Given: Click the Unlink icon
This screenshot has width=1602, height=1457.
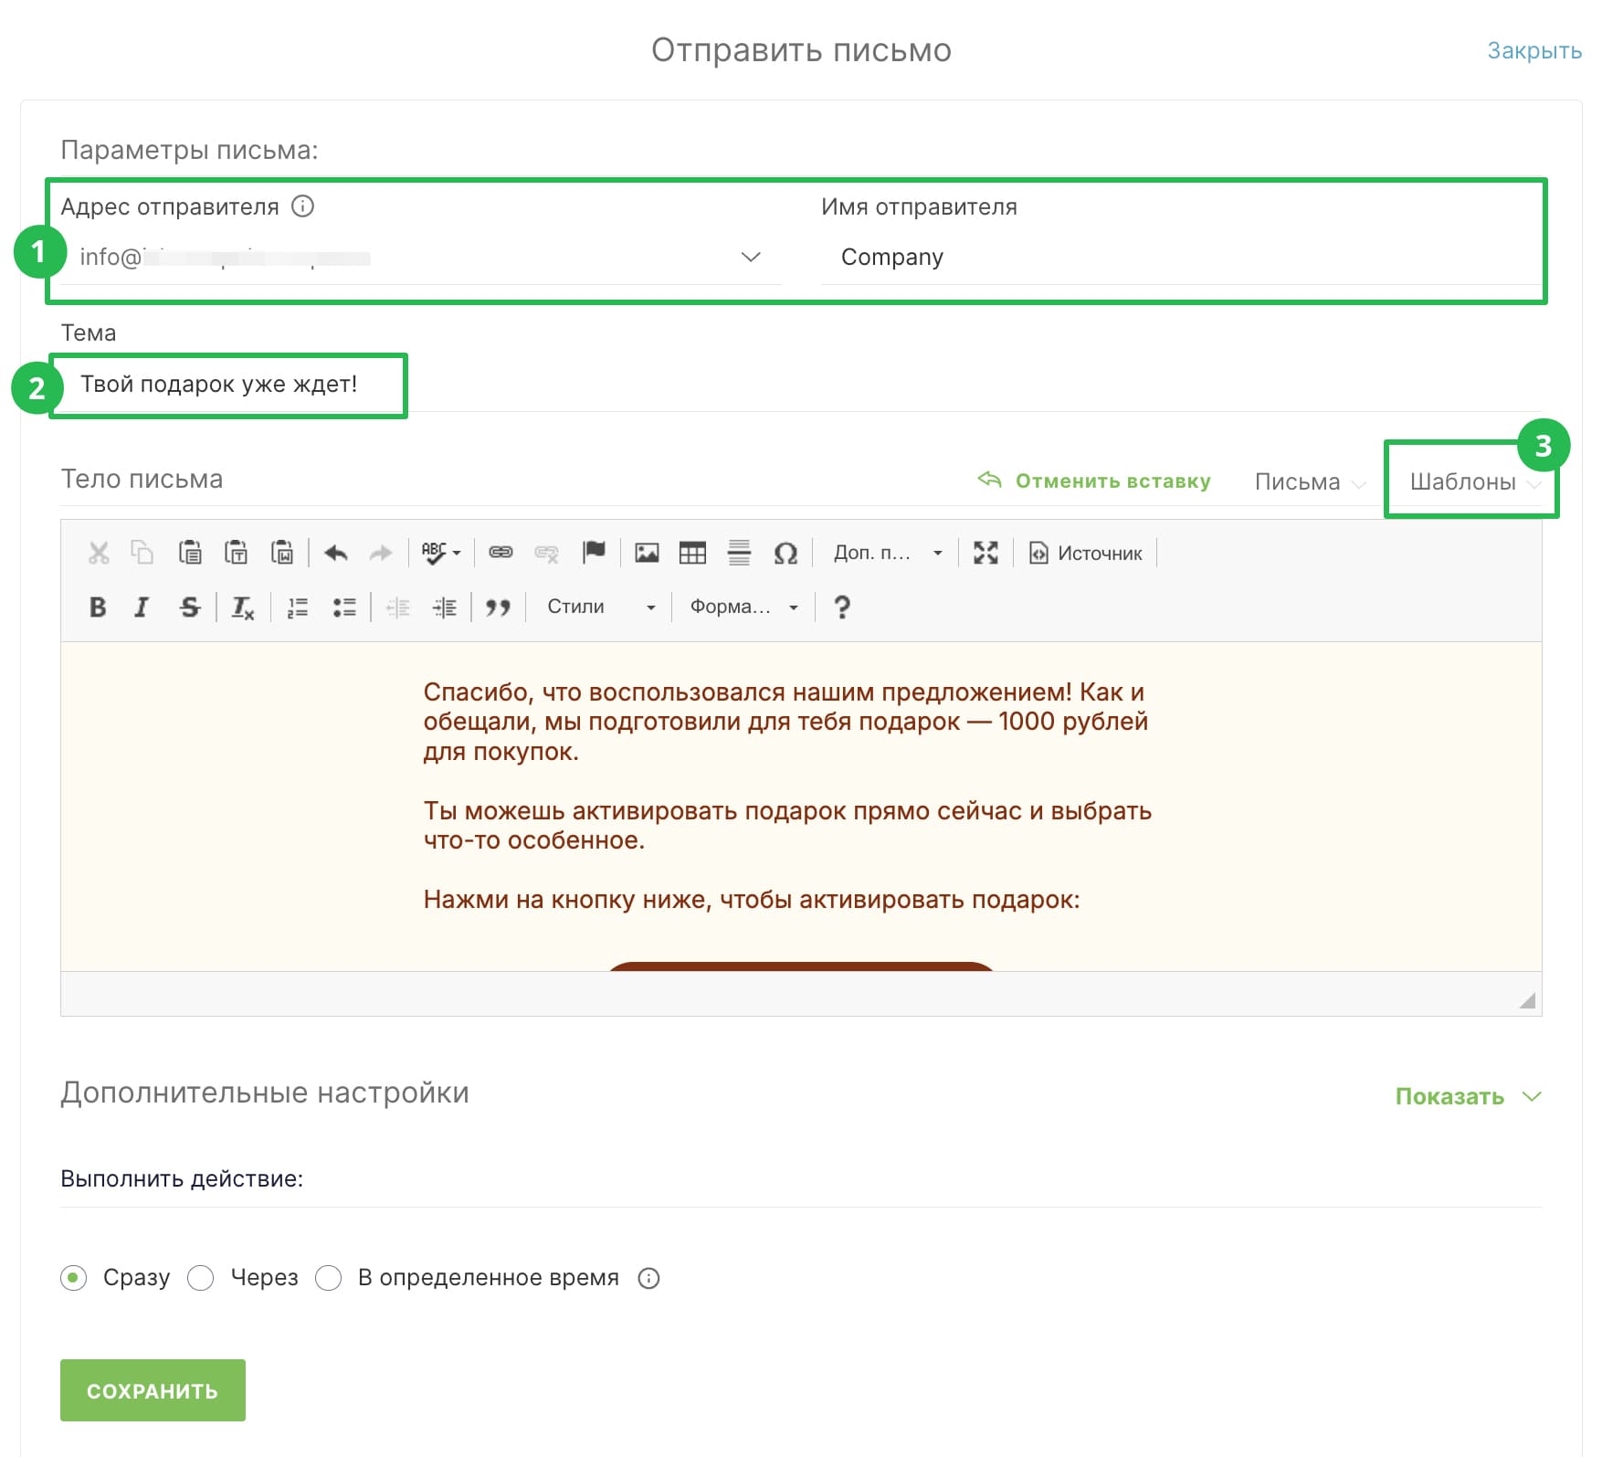Looking at the screenshot, I should pos(547,553).
